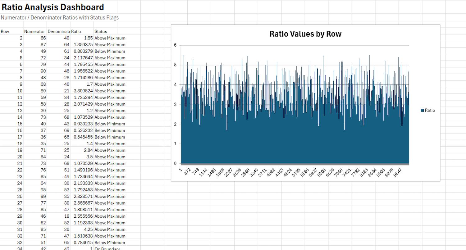Click the x-axis label 5195
Viewport: 466px width, 250px height.
[296, 172]
